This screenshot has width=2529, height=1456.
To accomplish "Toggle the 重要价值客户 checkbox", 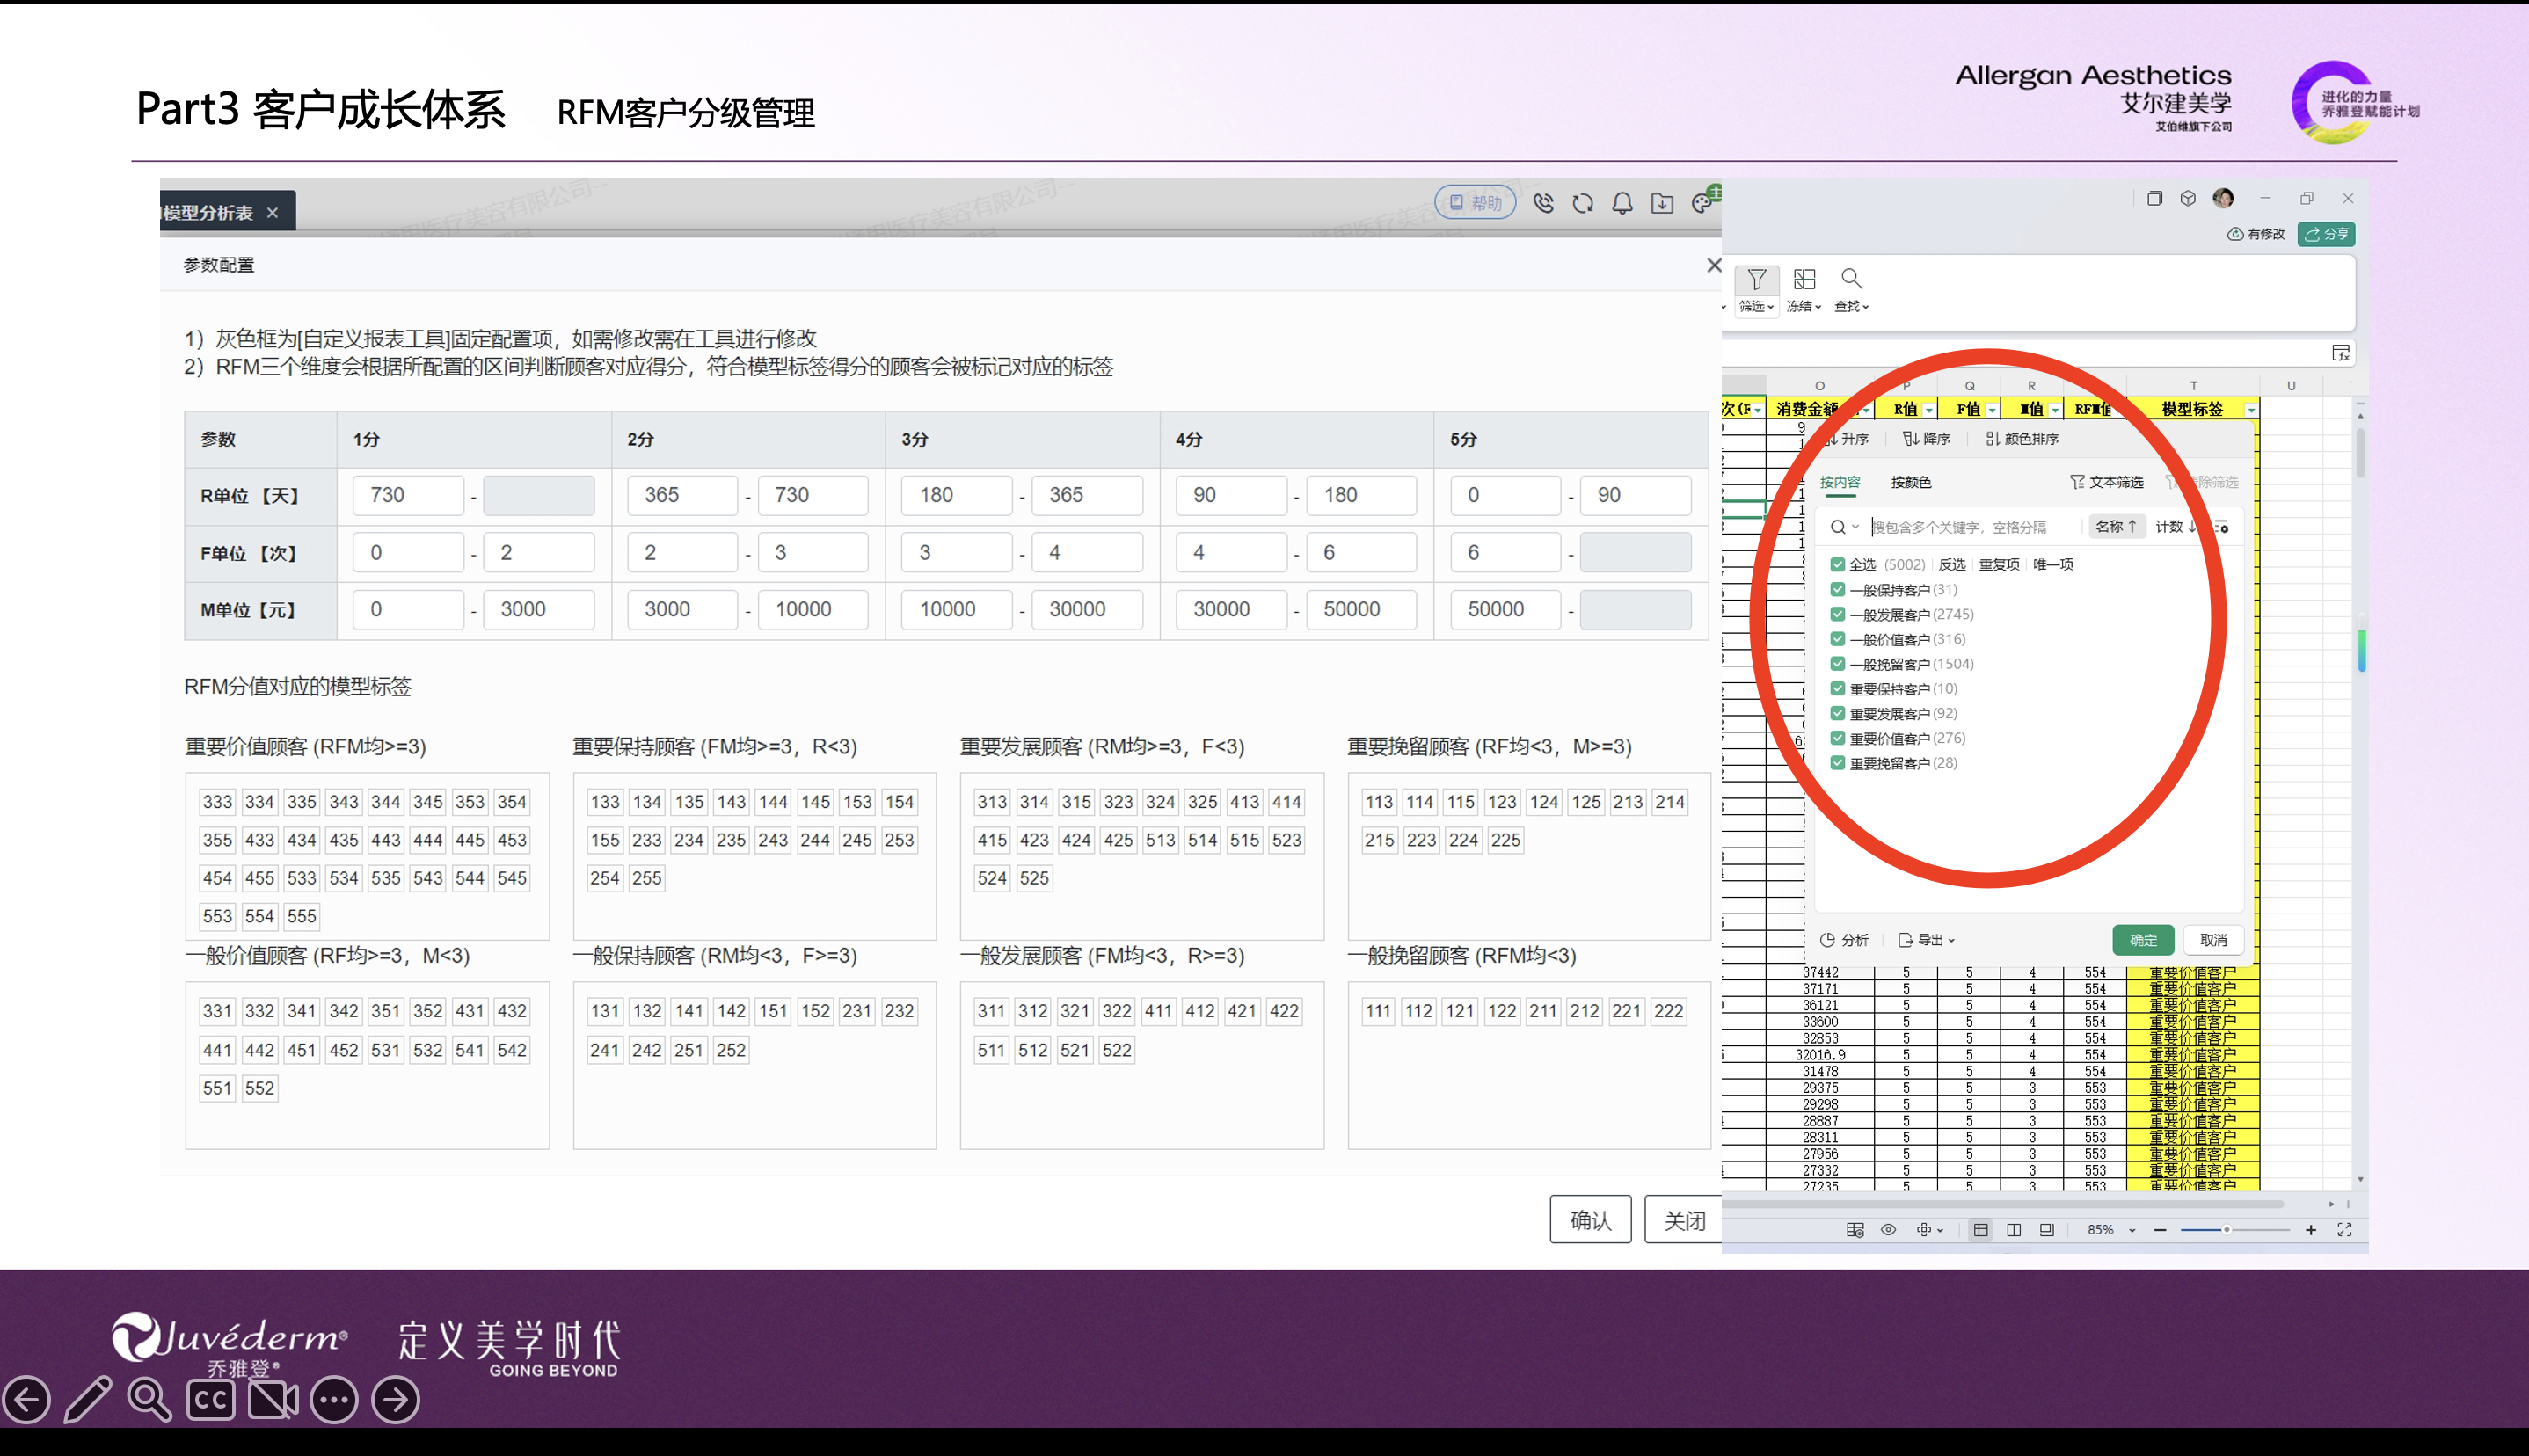I will (x=1837, y=738).
